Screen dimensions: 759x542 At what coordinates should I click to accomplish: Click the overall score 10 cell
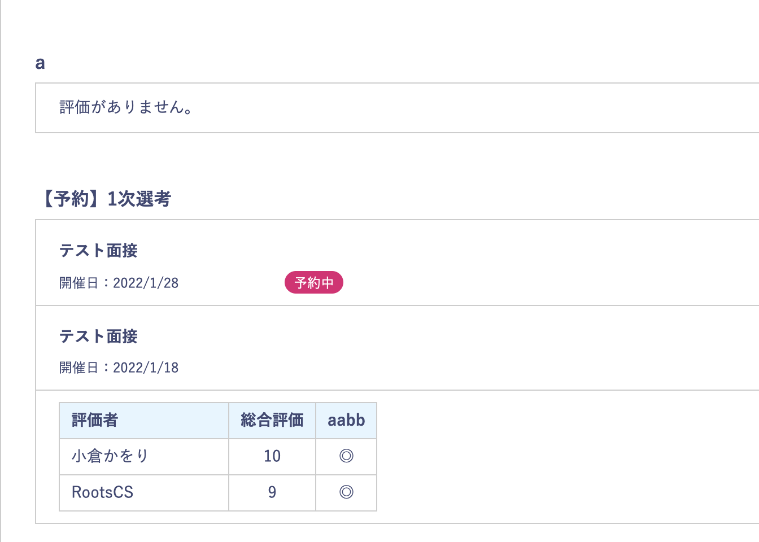point(272,456)
